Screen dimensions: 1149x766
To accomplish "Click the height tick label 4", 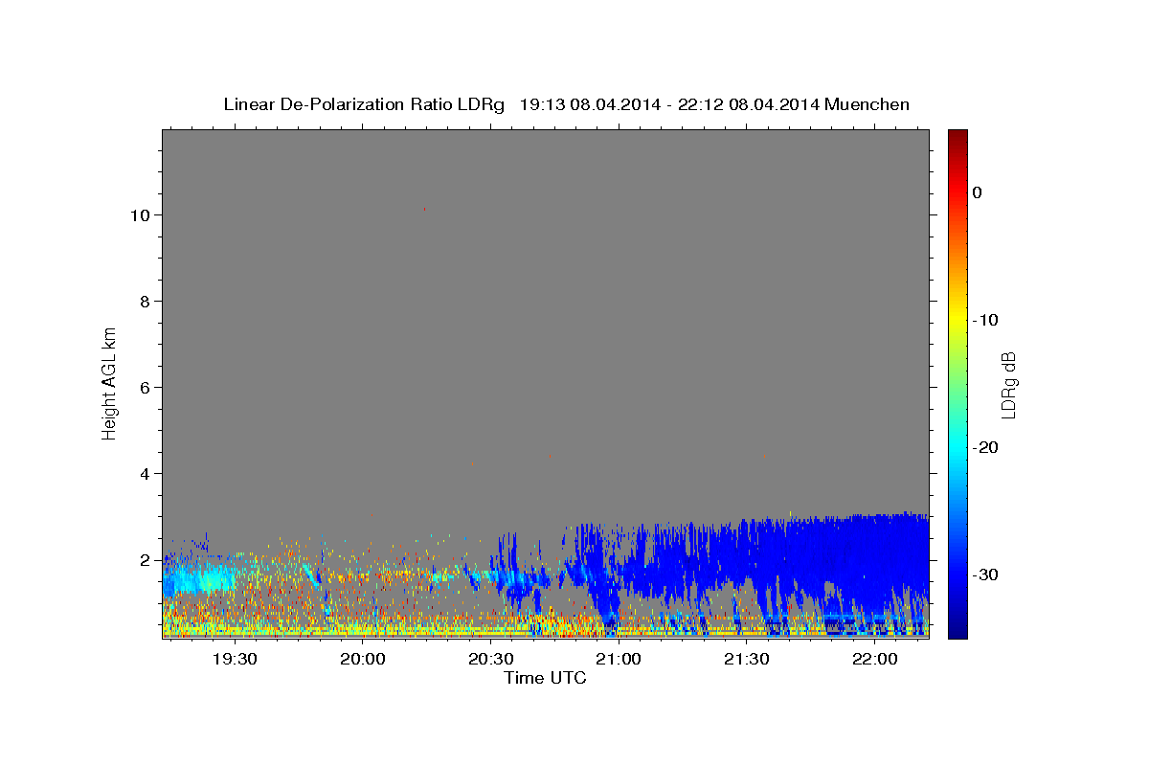I will (x=144, y=474).
